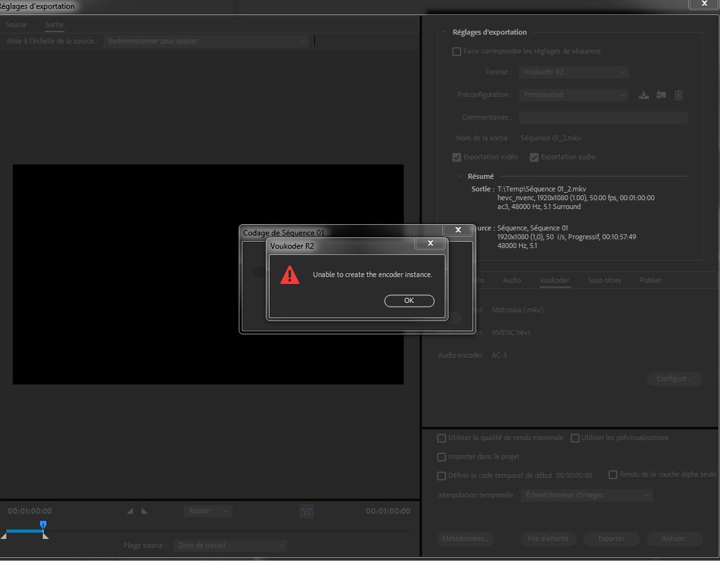Expand the Plage source dropdown

[x=230, y=545]
